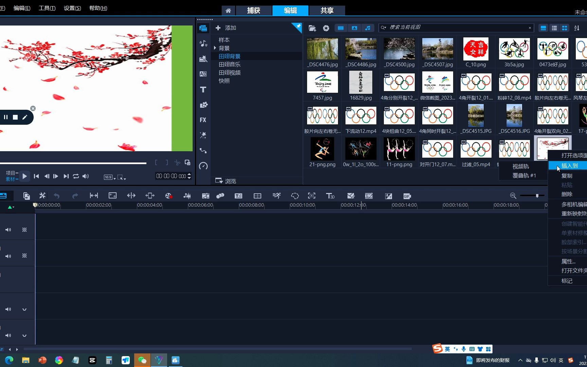Toggle show videos filter in library
The image size is (587, 367).
[341, 28]
